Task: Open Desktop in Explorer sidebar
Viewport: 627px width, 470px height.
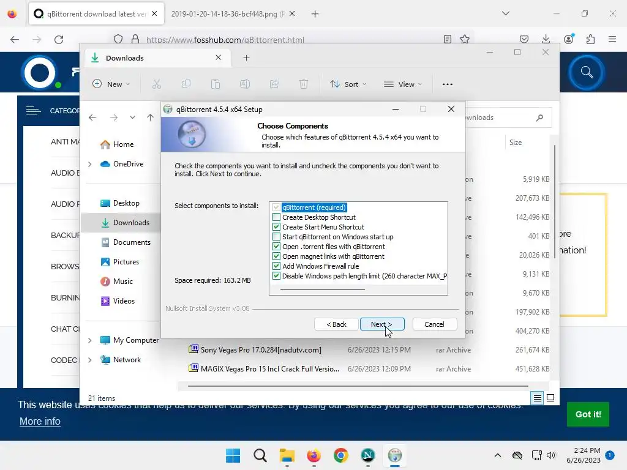Action: [x=119, y=203]
